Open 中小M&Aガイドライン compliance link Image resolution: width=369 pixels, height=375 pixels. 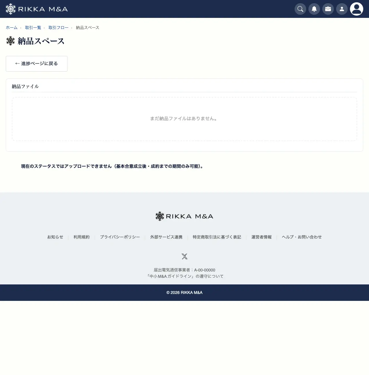(185, 276)
